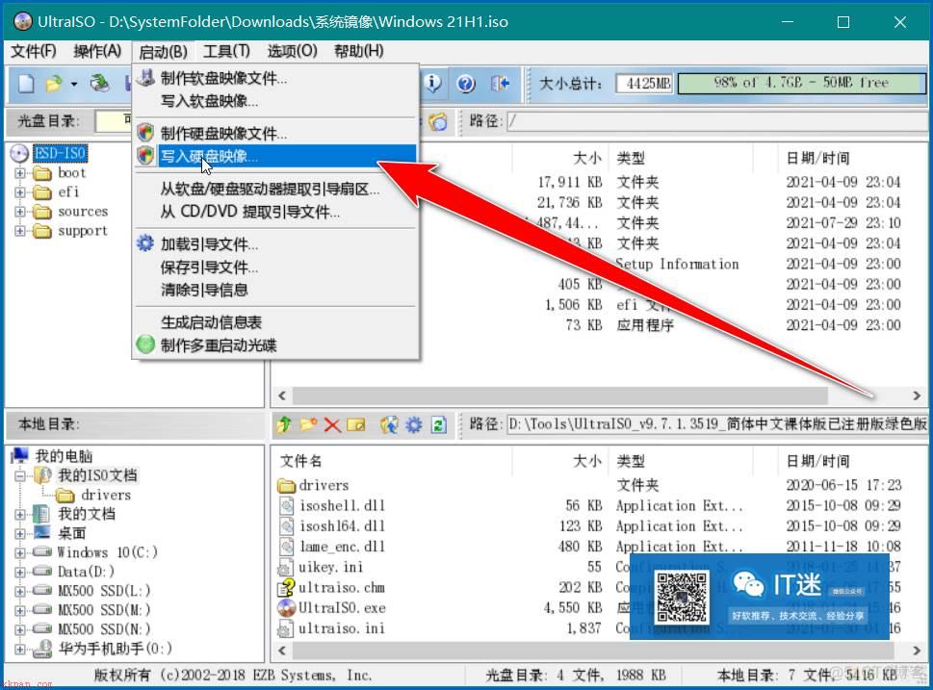Click the Add files icon in local toolbar
The width and height of the screenshot is (933, 690).
coord(390,424)
